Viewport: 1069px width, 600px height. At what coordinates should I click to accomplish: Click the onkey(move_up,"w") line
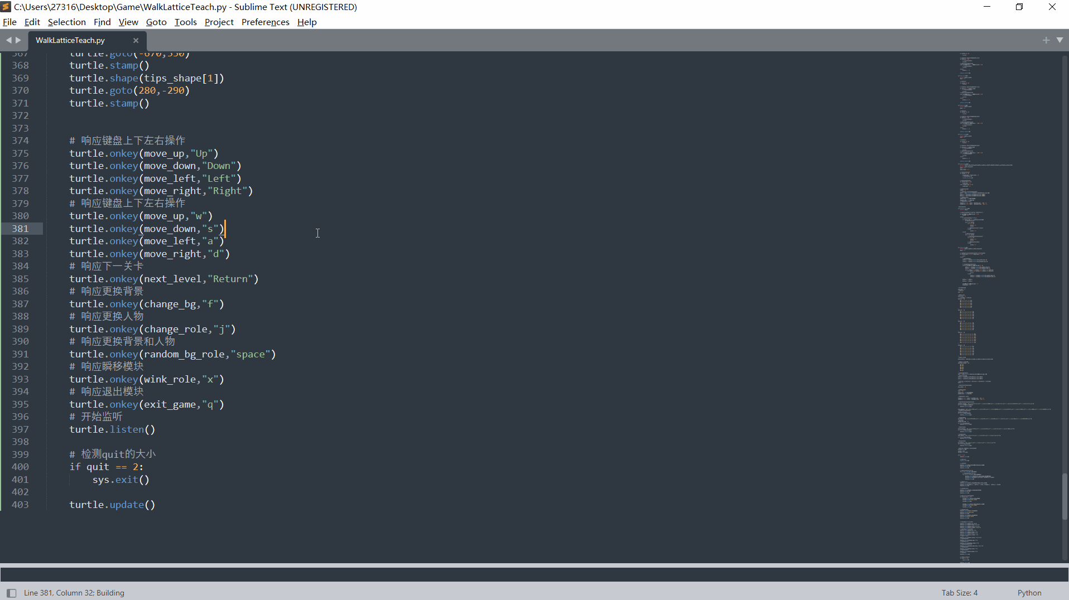pos(141,216)
